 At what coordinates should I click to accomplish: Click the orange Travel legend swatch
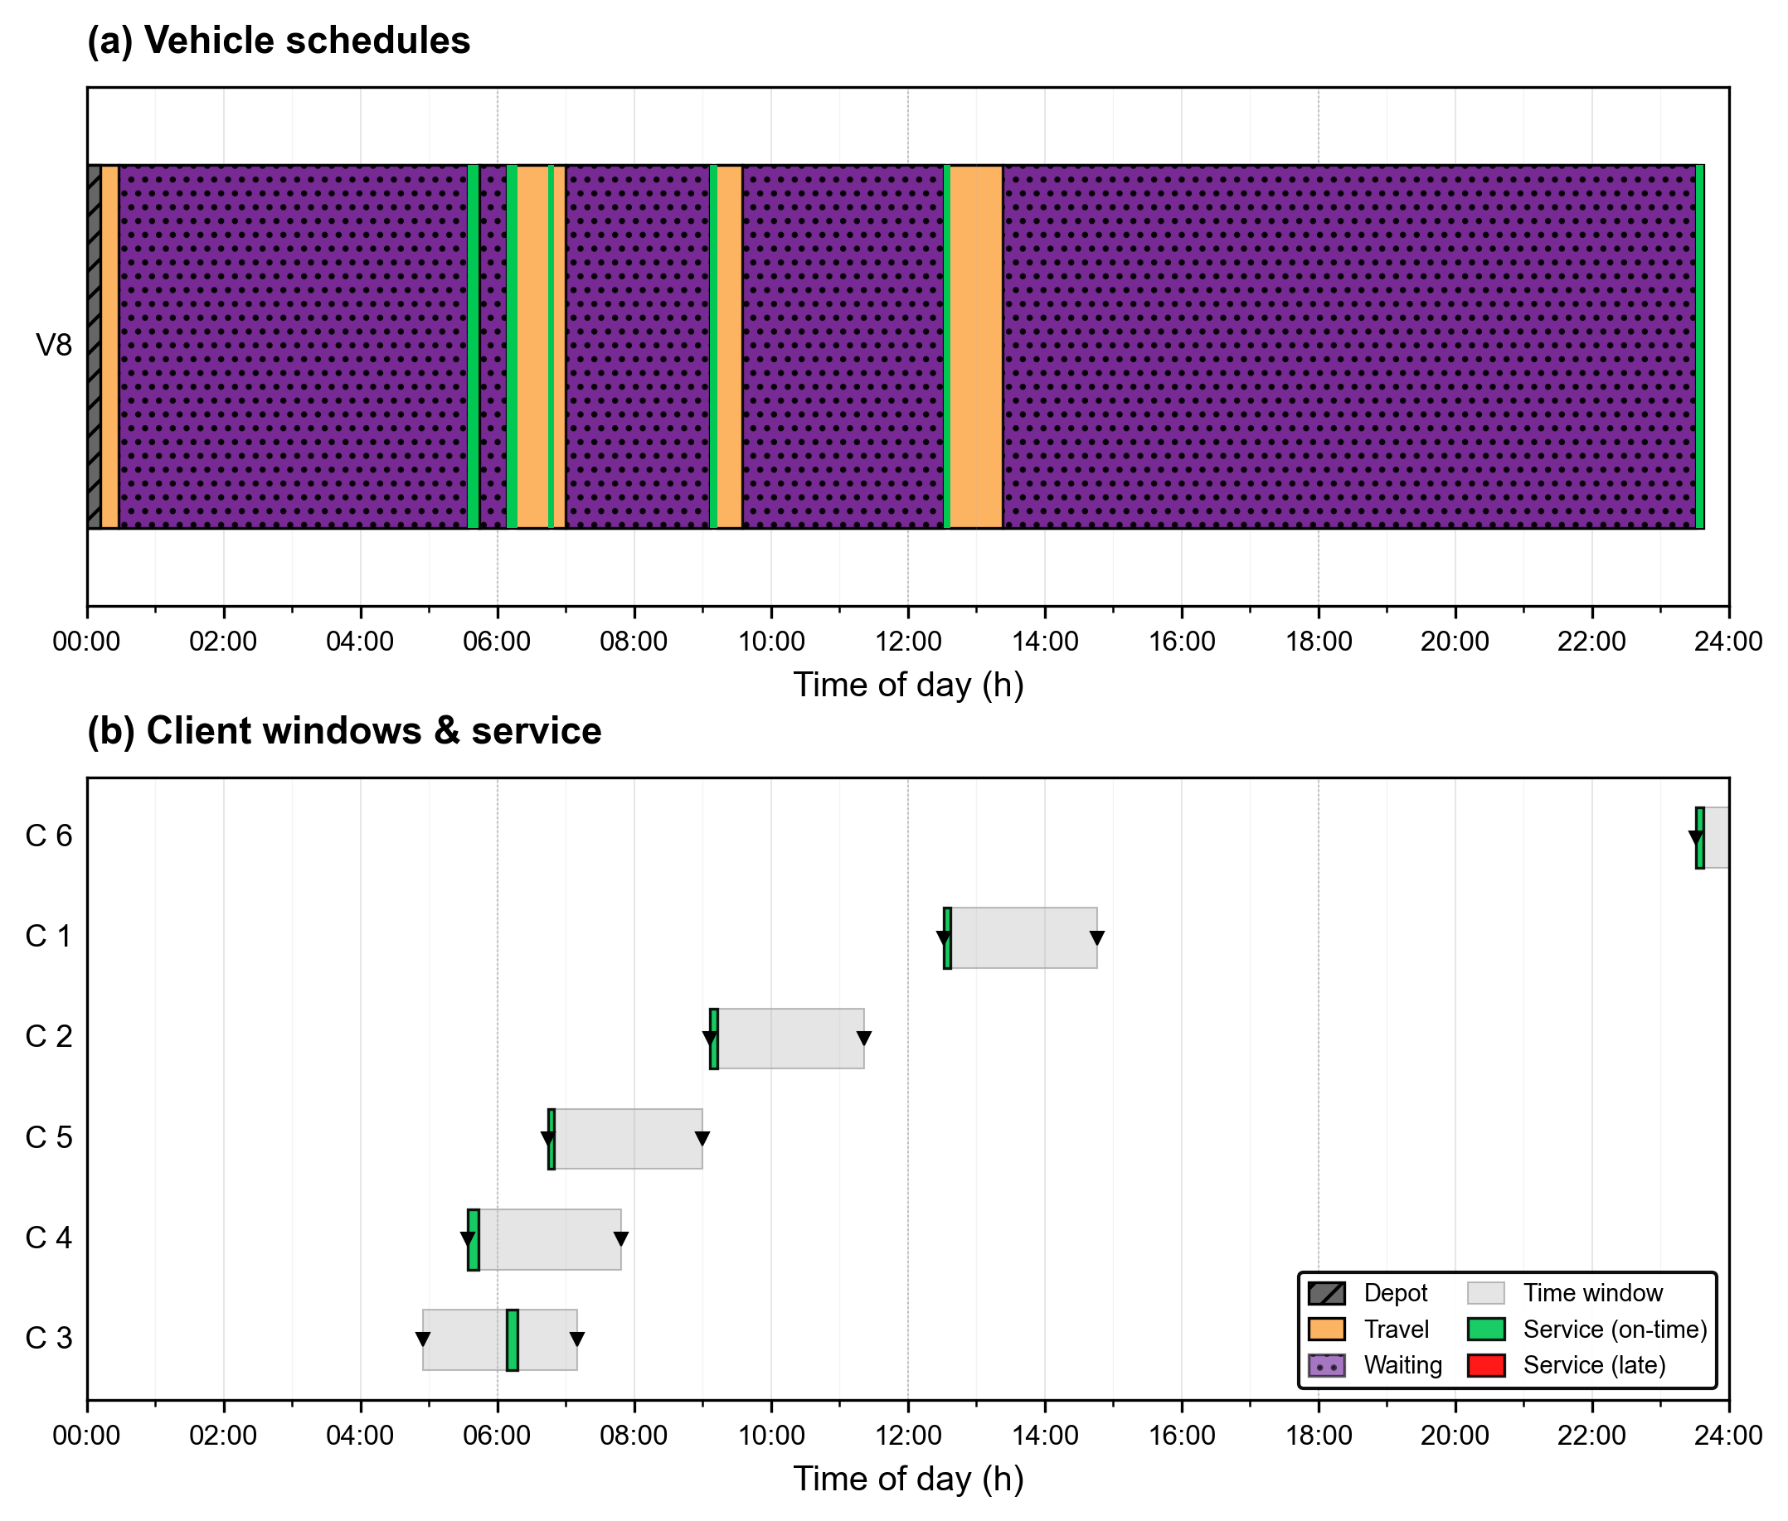pyautogui.click(x=1326, y=1330)
